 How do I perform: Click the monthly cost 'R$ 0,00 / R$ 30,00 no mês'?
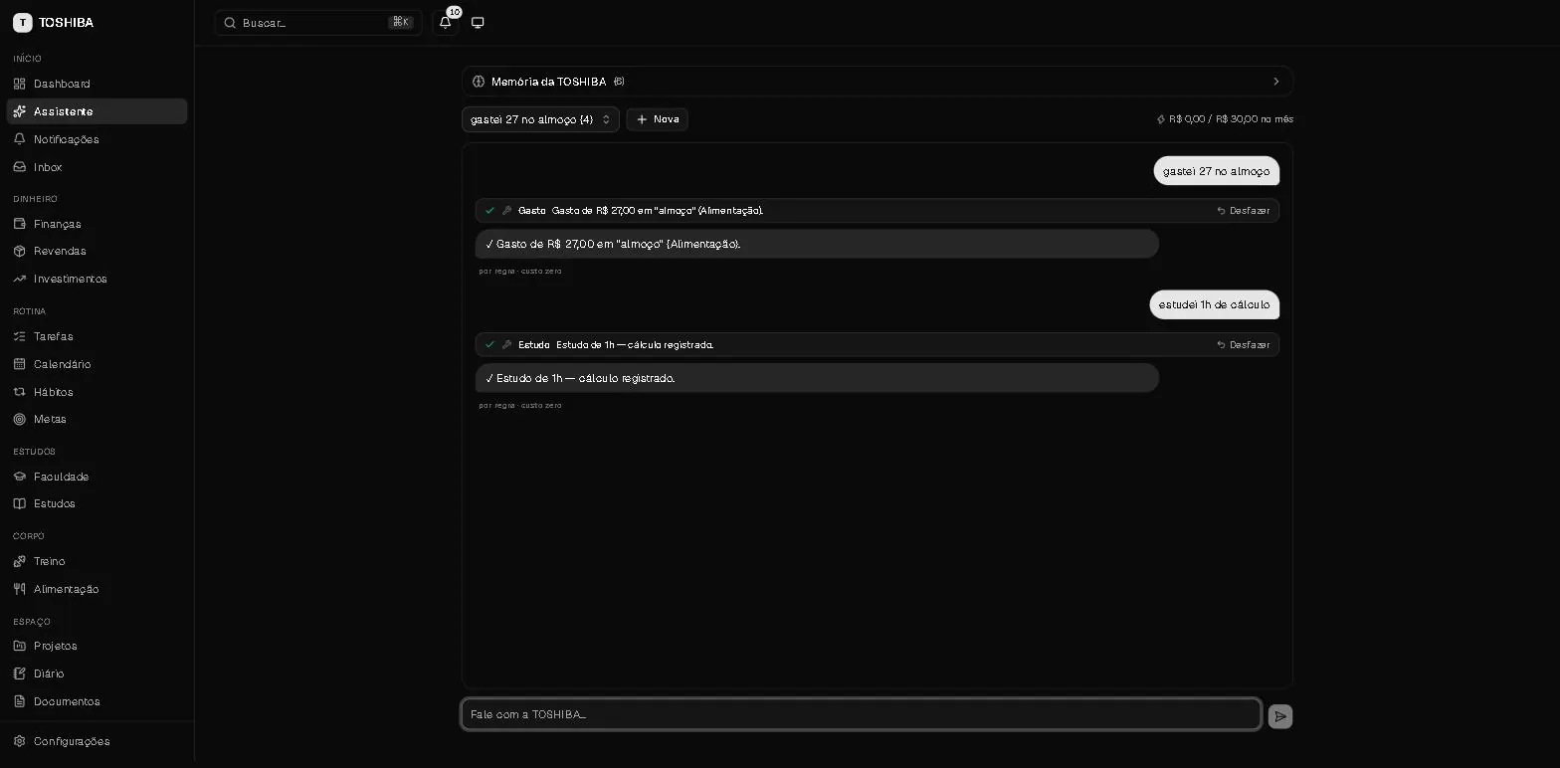pyautogui.click(x=1225, y=119)
